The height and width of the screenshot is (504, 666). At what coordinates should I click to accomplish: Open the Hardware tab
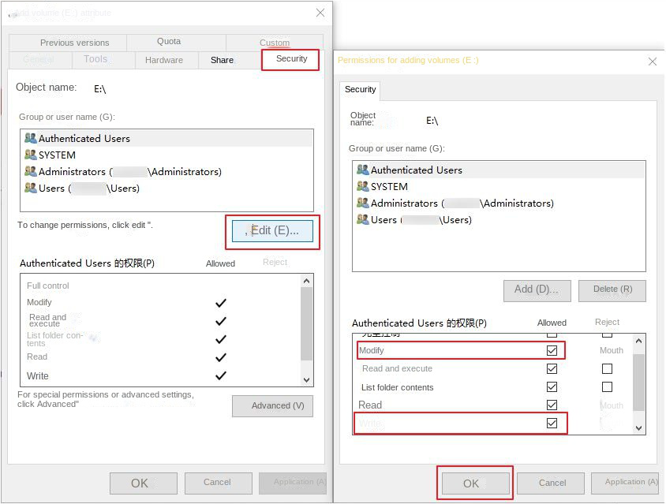point(165,59)
